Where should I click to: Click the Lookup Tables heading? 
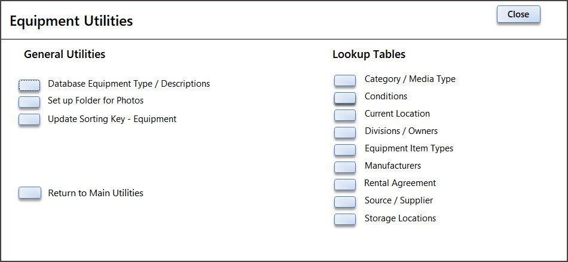point(369,54)
